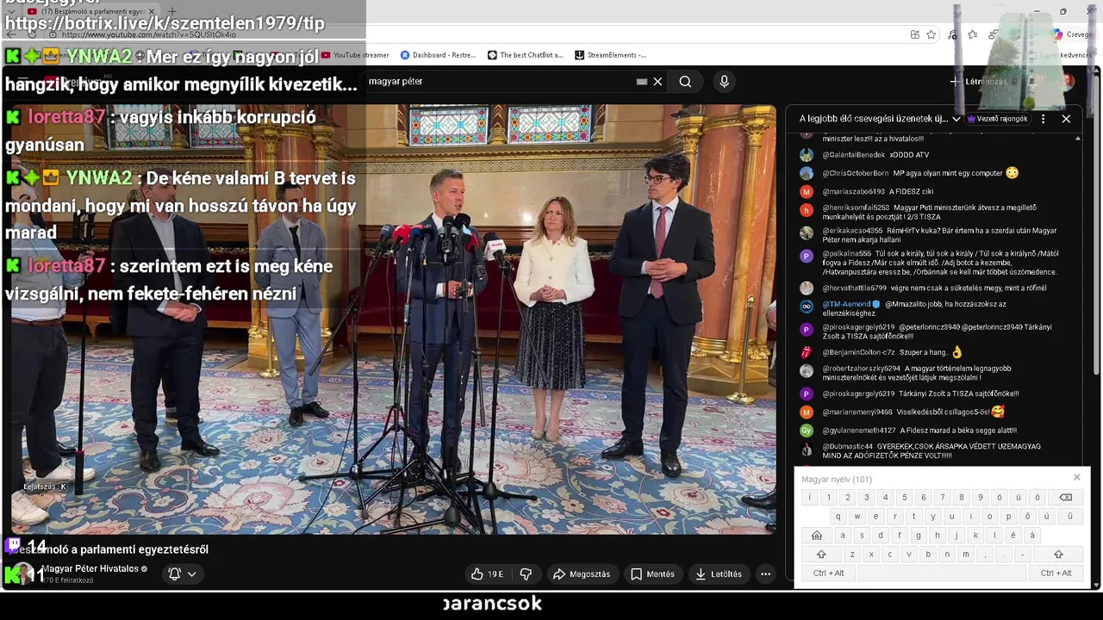1103x620 pixels.
Task: Click chat author @gyulanenemeth4127
Action: (859, 430)
